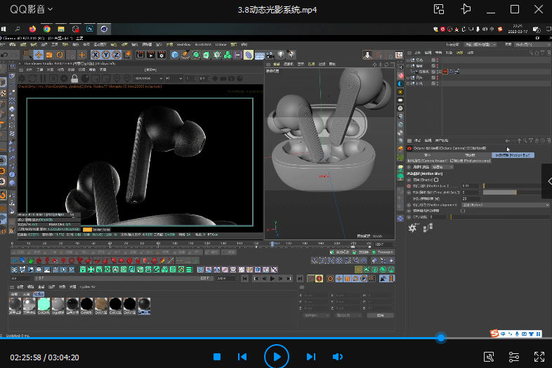Mute the player volume speaker icon
This screenshot has width=552, height=368.
[337, 357]
